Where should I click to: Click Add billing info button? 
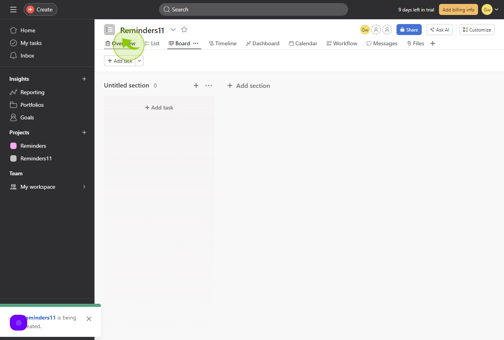(458, 9)
